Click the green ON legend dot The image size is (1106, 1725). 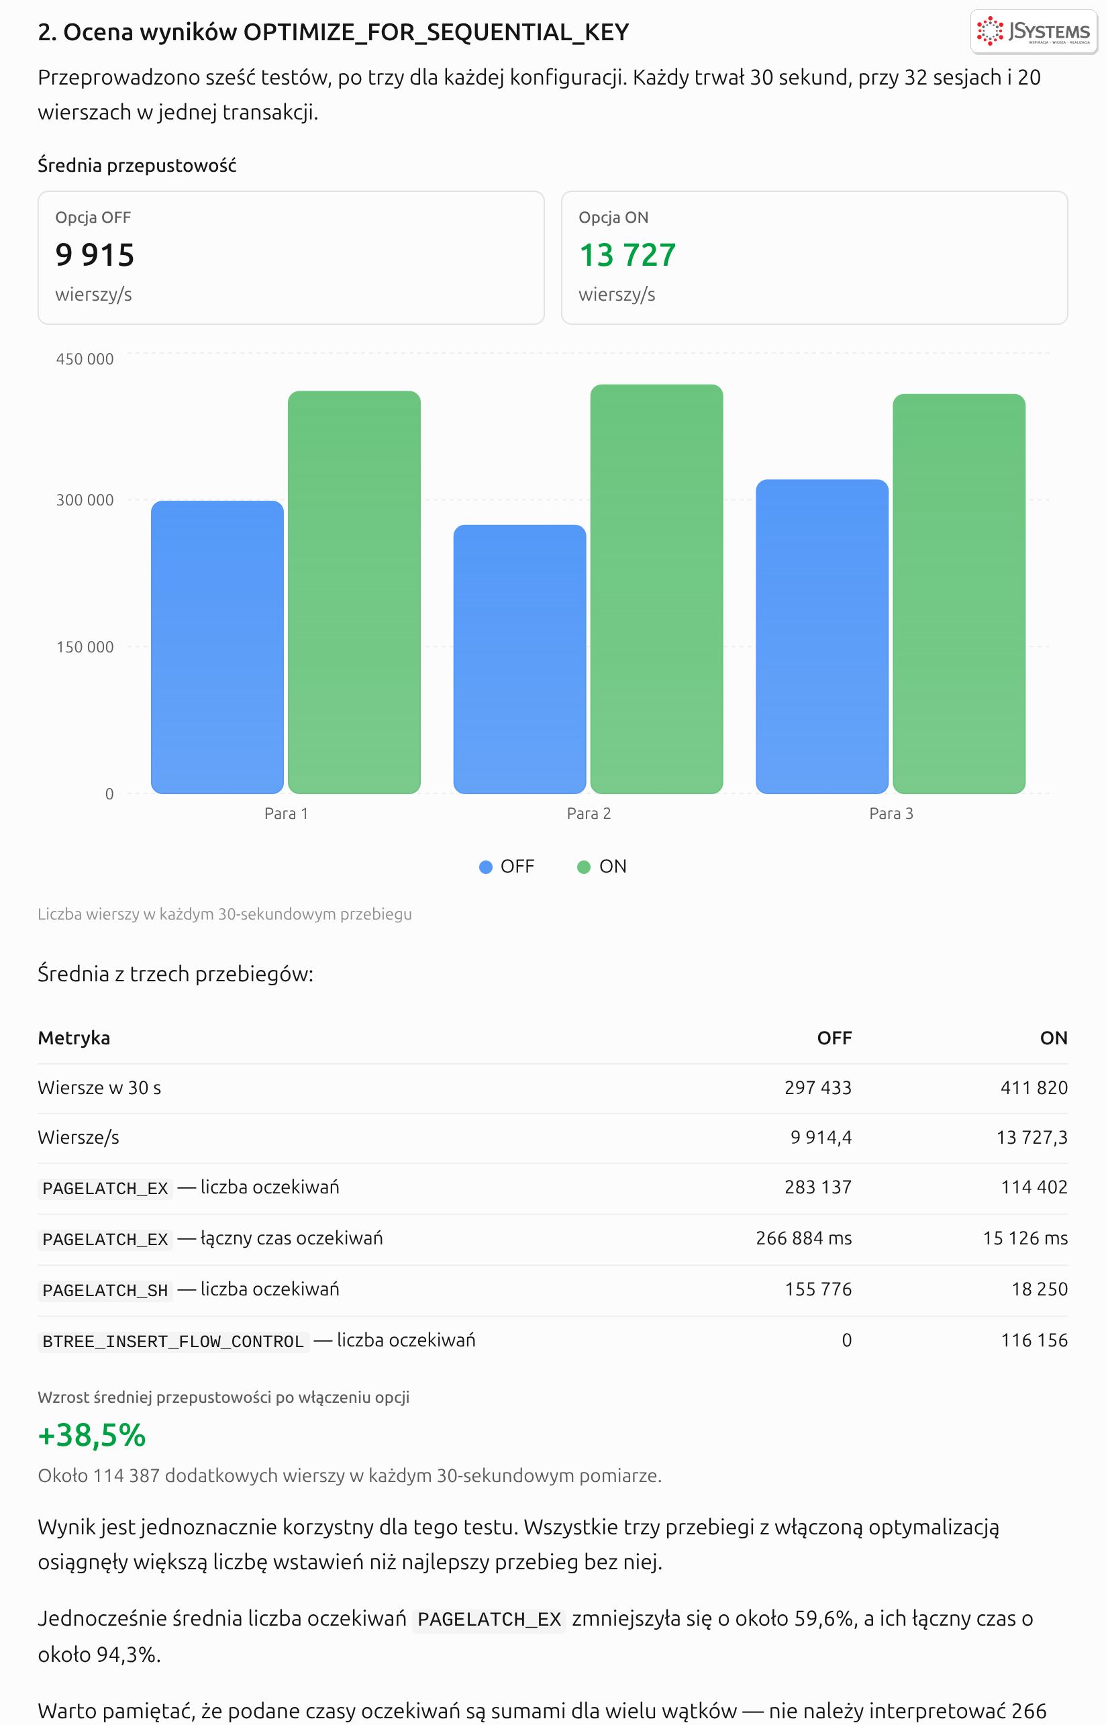[584, 867]
